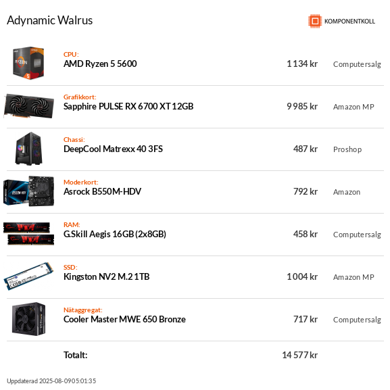Click the Komponentkoll chip logo icon
Image resolution: width=390 pixels, height=390 pixels.
pos(315,21)
